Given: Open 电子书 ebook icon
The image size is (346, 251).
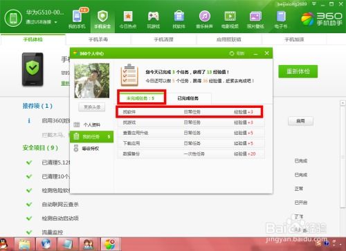Looking at the screenshot, I should (281, 19).
